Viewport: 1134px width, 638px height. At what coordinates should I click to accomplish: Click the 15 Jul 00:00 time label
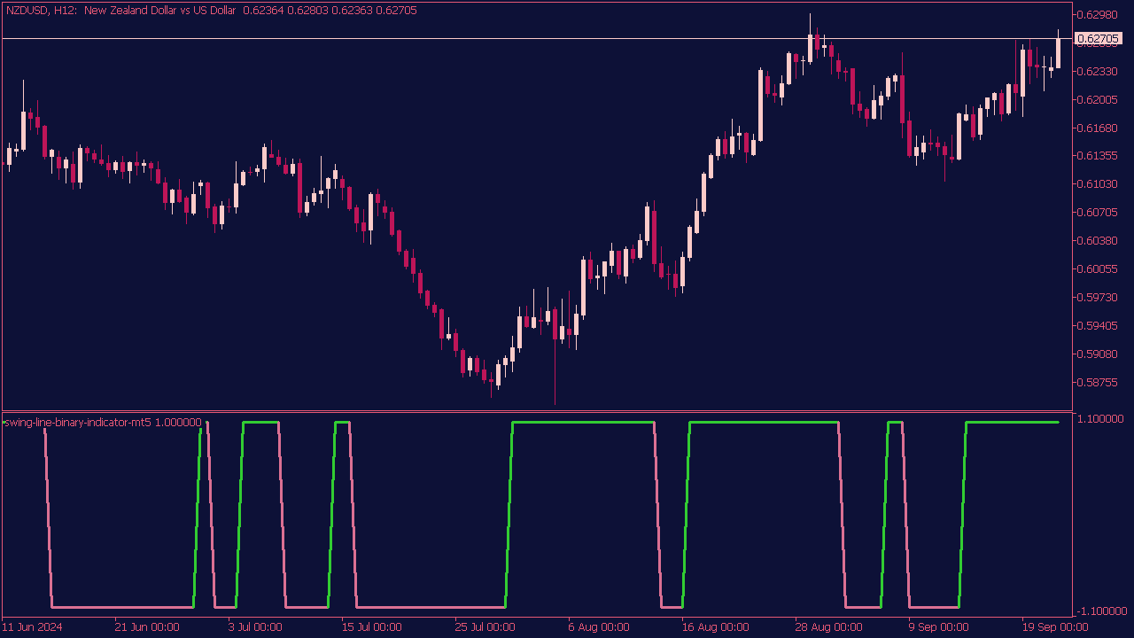click(x=372, y=627)
